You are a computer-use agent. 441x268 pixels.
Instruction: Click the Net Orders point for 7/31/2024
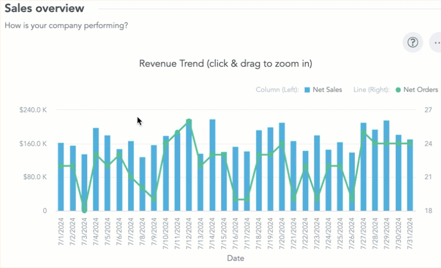[x=410, y=143]
